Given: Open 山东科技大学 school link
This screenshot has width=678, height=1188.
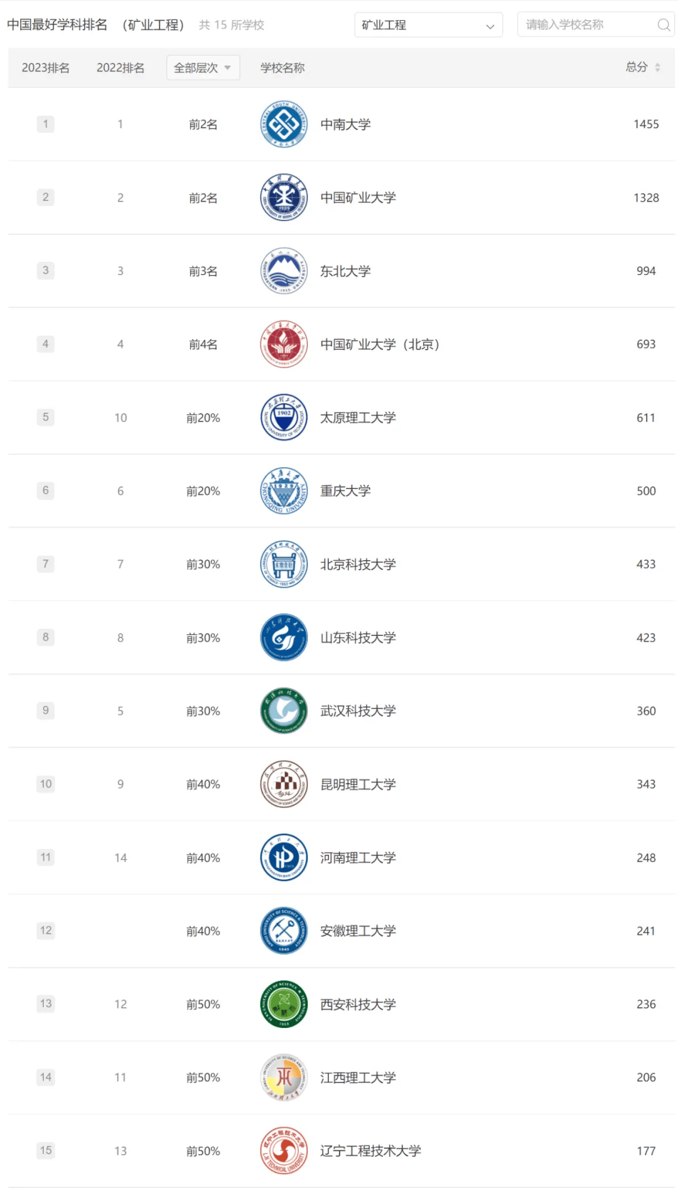Looking at the screenshot, I should pos(358,638).
